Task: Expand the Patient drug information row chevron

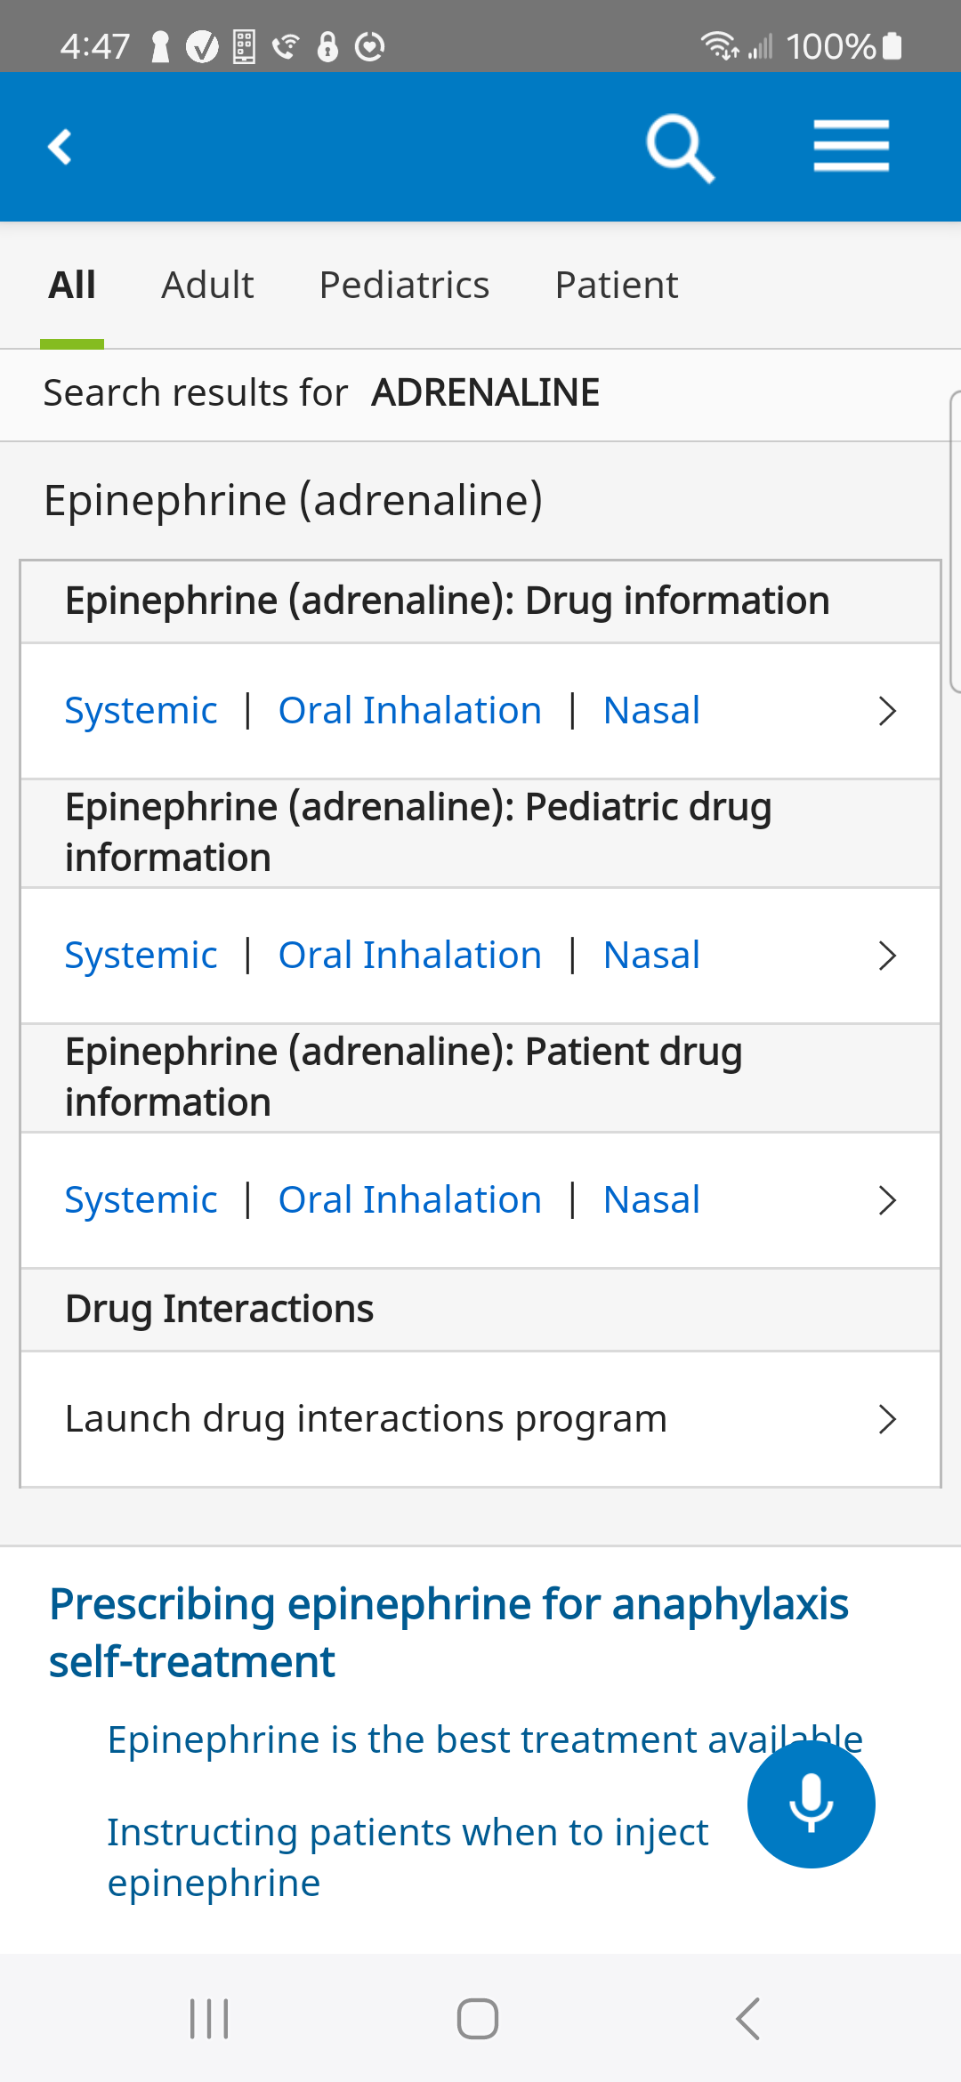Action: click(886, 1200)
